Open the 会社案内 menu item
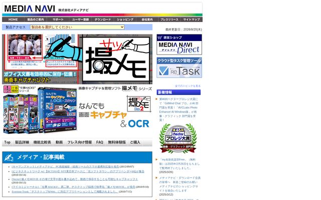The height and width of the screenshot is (200, 321). pyautogui.click(x=147, y=19)
